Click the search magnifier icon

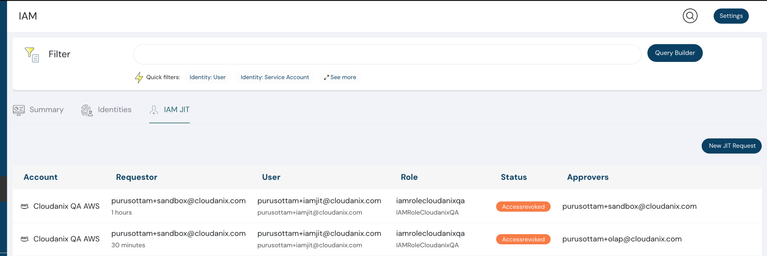(x=690, y=16)
